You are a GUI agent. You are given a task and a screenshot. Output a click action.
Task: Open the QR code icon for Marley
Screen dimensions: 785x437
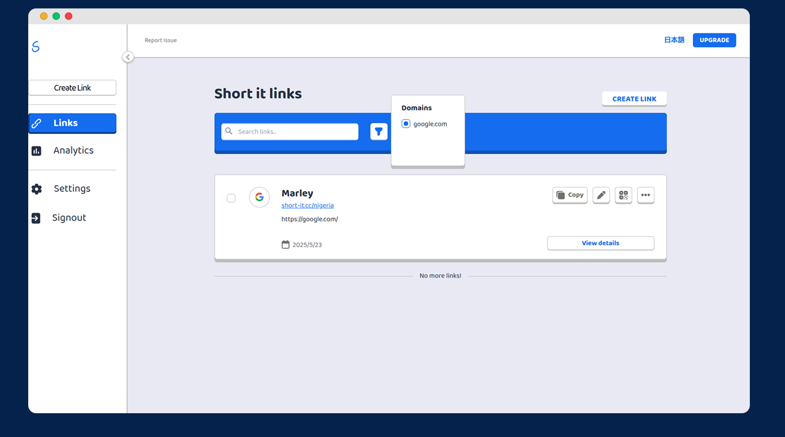click(623, 195)
